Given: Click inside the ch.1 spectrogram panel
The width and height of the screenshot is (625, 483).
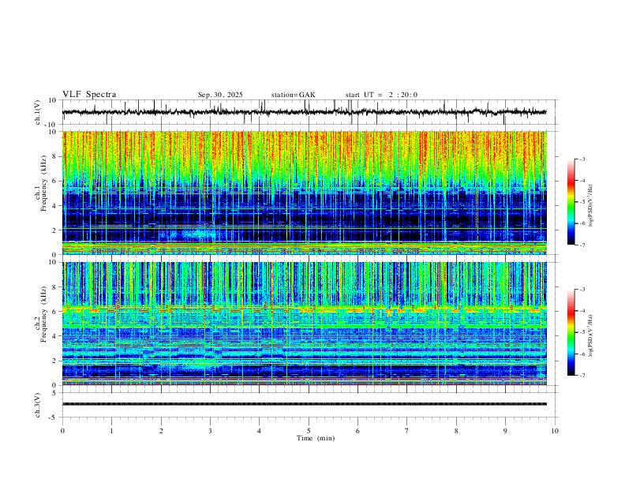Looking at the screenshot, I should [x=305, y=193].
